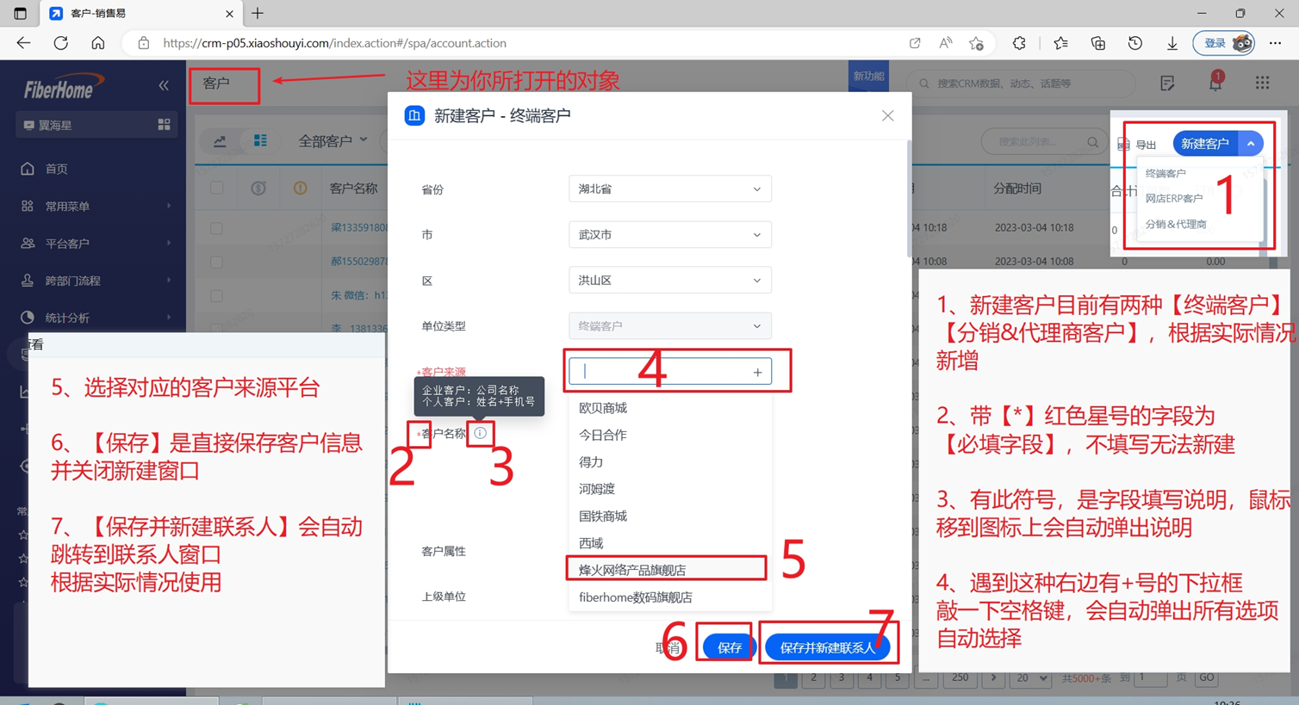
Task: Open the page size dropdown showing 20
Action: click(x=1030, y=678)
